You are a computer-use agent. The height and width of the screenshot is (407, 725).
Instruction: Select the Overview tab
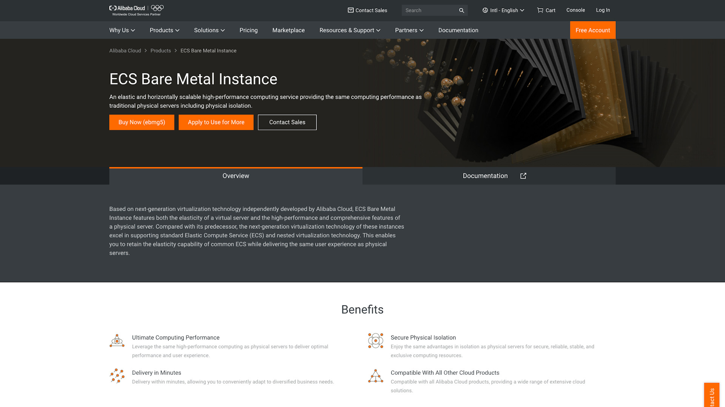pyautogui.click(x=236, y=175)
